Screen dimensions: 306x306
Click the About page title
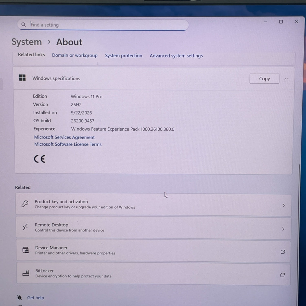(x=69, y=42)
